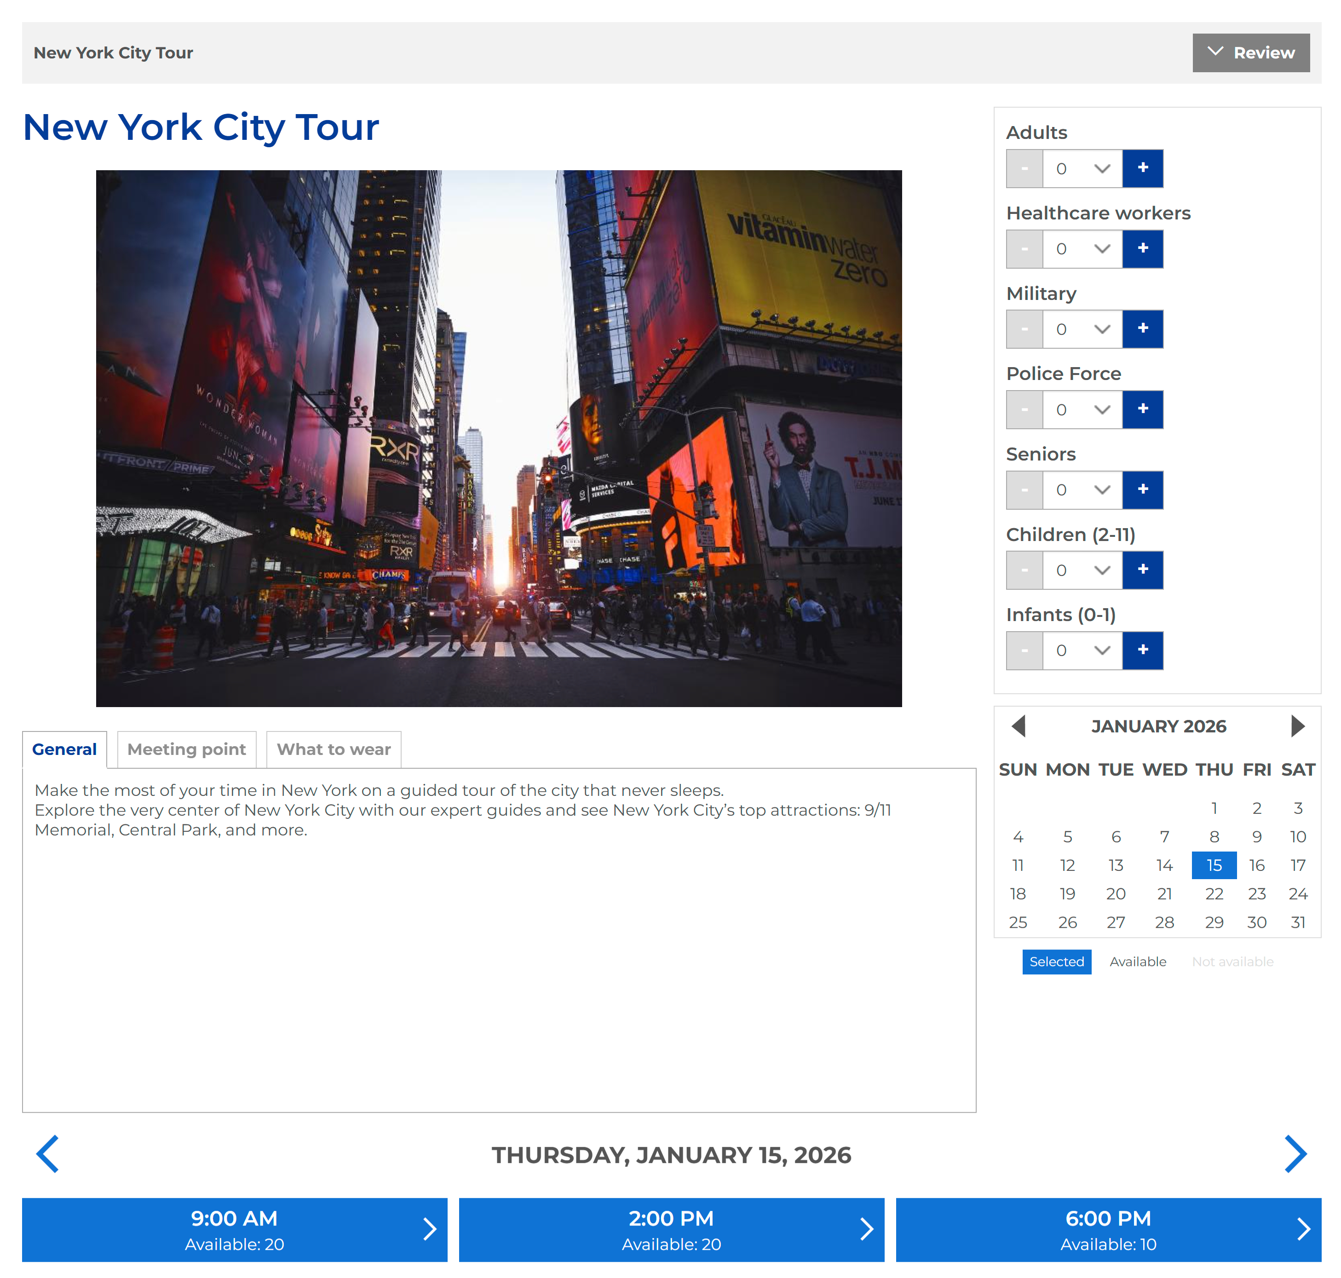Expand the Seniors quantity dropdown

click(1082, 490)
